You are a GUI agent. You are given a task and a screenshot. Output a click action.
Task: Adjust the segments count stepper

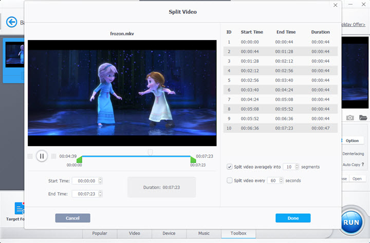pyautogui.click(x=298, y=167)
